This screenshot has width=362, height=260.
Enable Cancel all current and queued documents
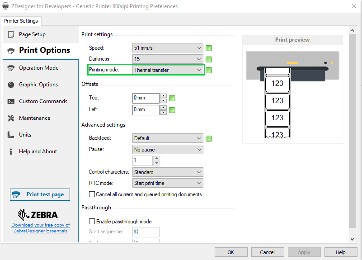[92, 194]
